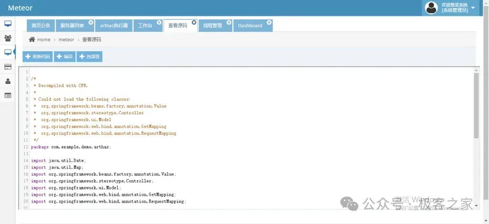The height and width of the screenshot is (224, 489).
Task: Click the single user sidebar icon
Action: [x=8, y=81]
